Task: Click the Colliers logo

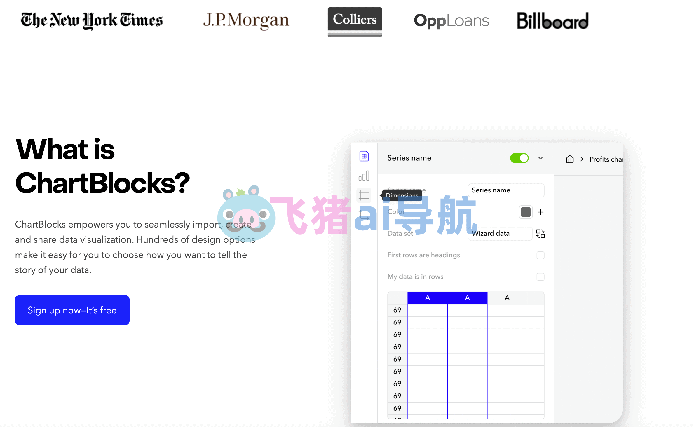Action: [x=355, y=22]
